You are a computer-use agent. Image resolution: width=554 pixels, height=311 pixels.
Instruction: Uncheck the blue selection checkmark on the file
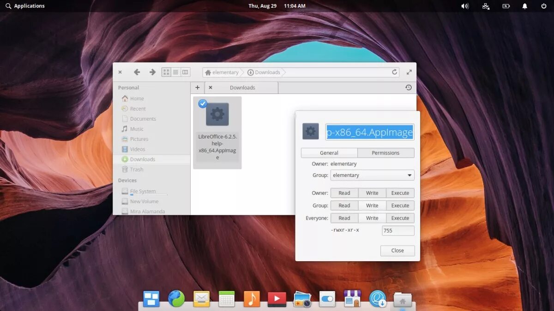coord(202,104)
